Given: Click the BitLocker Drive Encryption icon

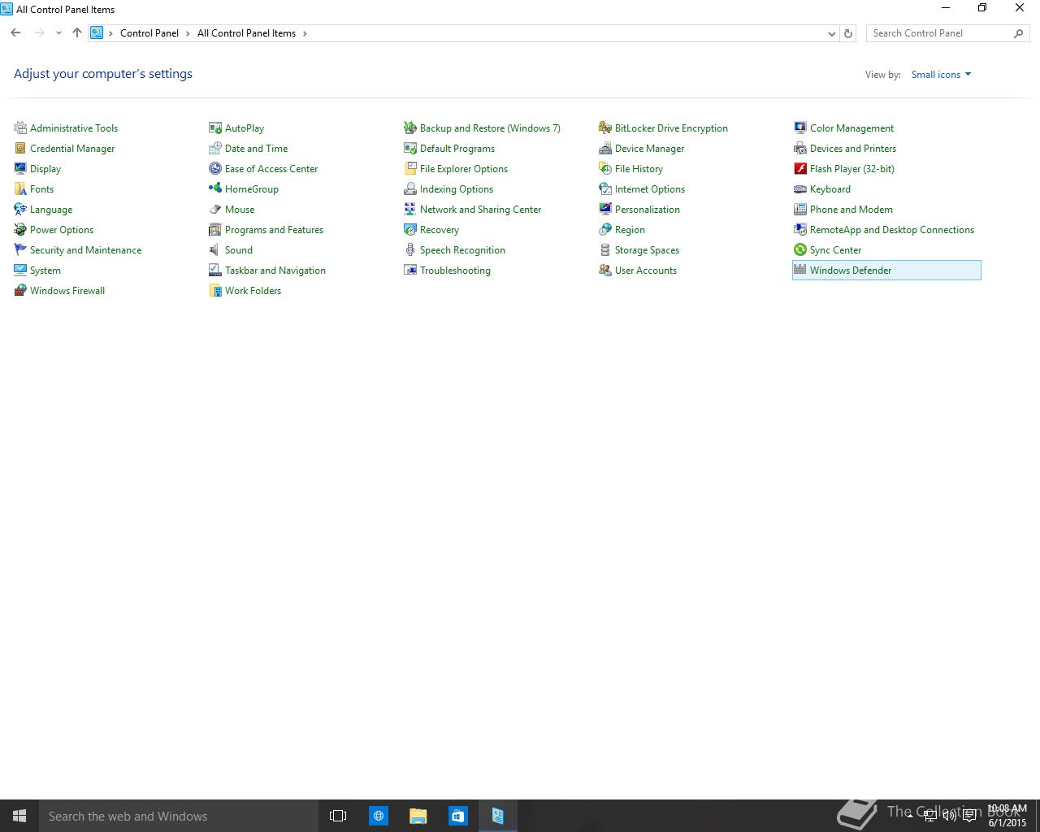Looking at the screenshot, I should pyautogui.click(x=605, y=128).
